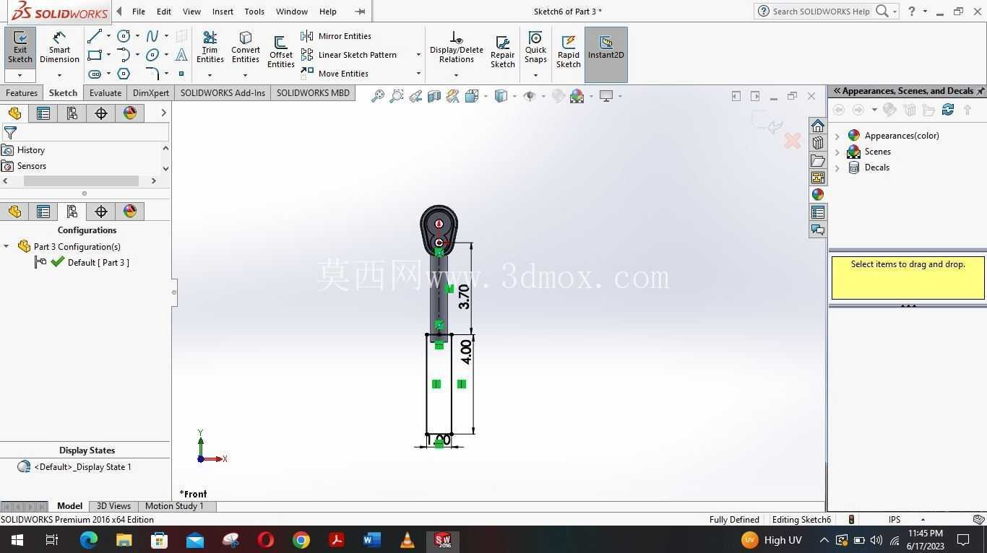Select the sketch Point tool
The image size is (987, 553).
(181, 74)
